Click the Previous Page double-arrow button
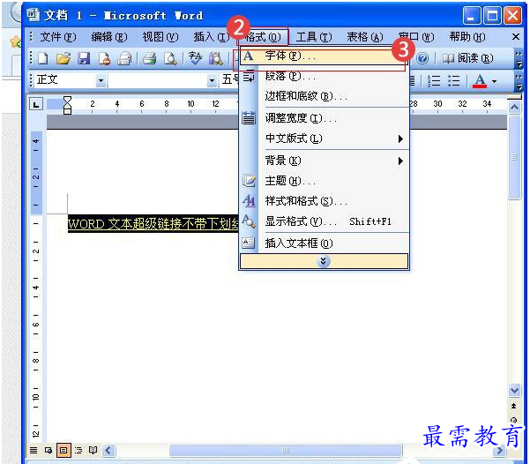 click(514, 406)
